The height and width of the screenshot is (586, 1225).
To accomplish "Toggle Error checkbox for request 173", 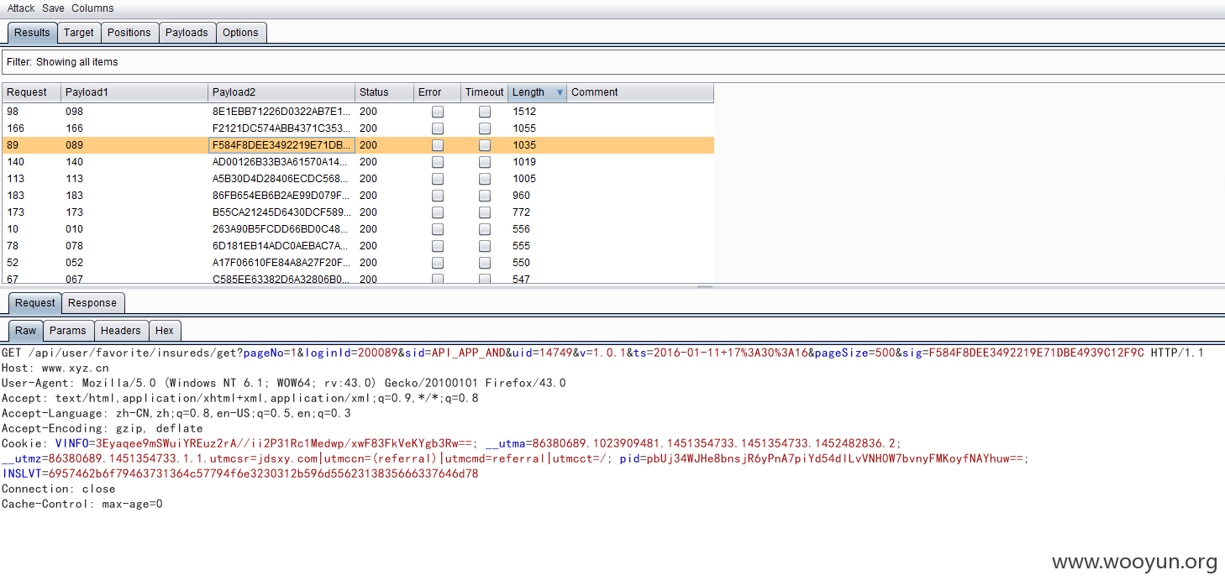I will [438, 212].
